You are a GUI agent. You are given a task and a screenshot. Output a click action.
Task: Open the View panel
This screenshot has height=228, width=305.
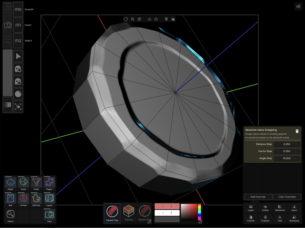coord(49,215)
